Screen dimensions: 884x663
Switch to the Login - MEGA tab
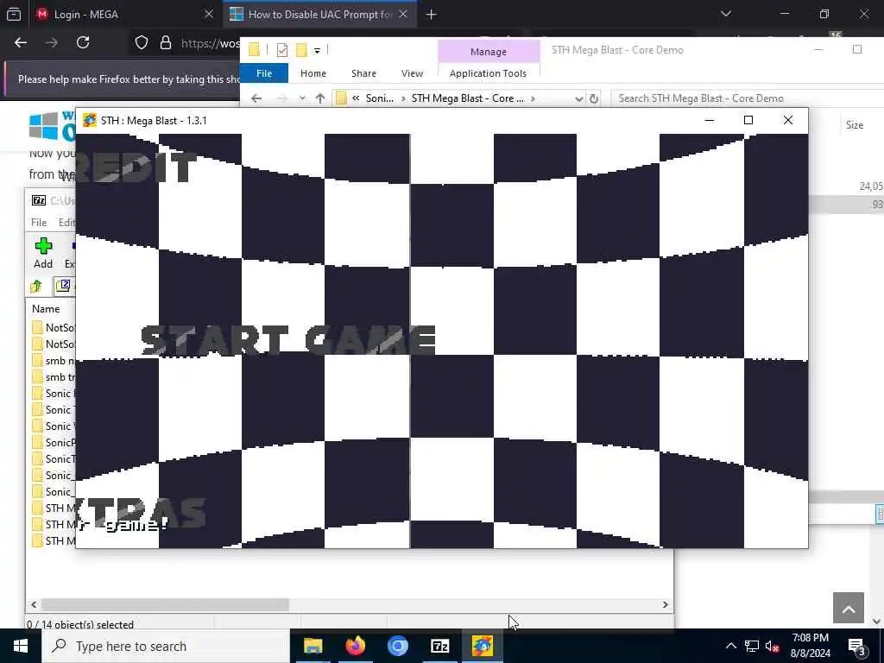point(124,14)
